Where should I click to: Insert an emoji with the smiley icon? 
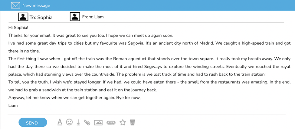click(69, 122)
